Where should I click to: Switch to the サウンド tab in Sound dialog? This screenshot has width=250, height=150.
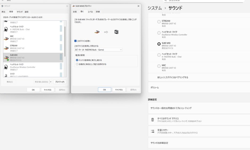point(20,12)
